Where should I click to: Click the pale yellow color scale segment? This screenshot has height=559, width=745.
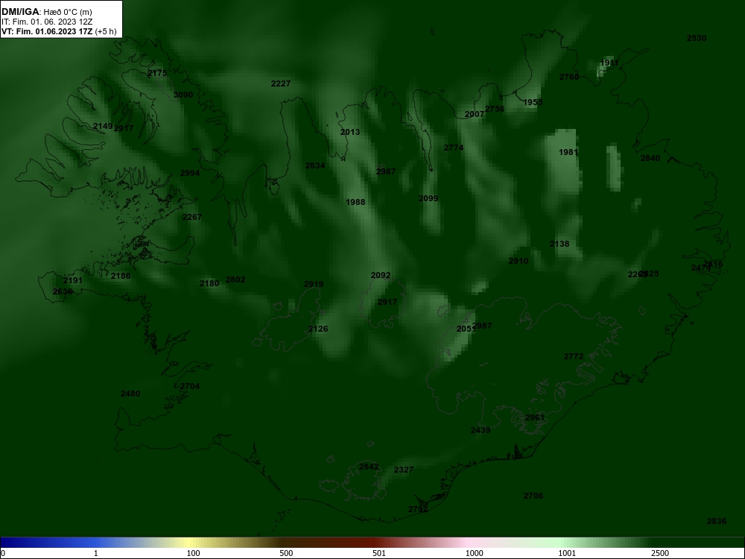(x=190, y=543)
